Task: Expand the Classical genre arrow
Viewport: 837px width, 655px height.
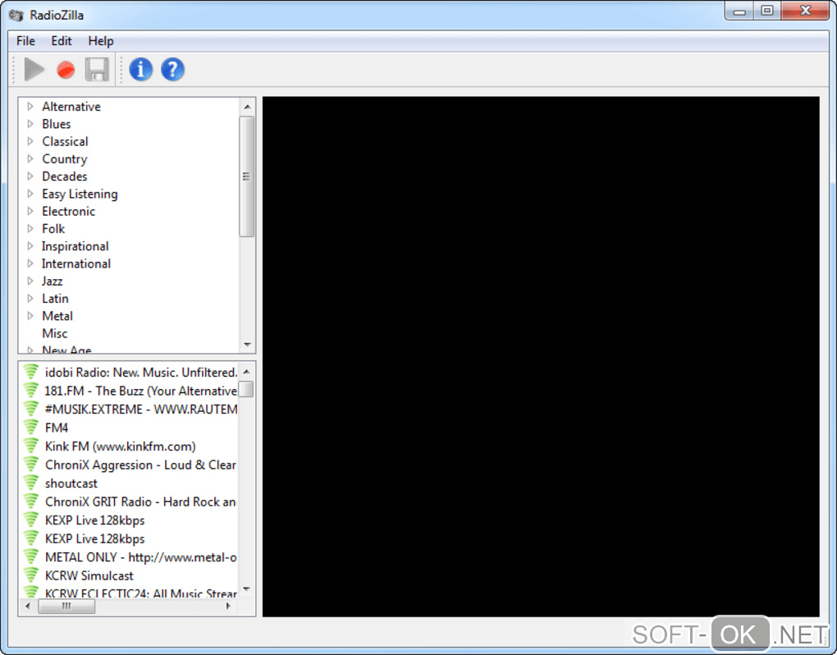Action: coord(30,141)
